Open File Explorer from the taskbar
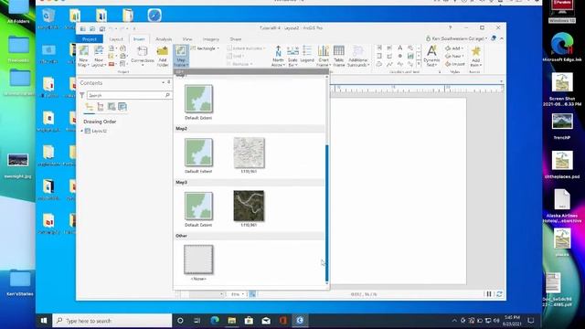585x329 pixels. tap(231, 321)
